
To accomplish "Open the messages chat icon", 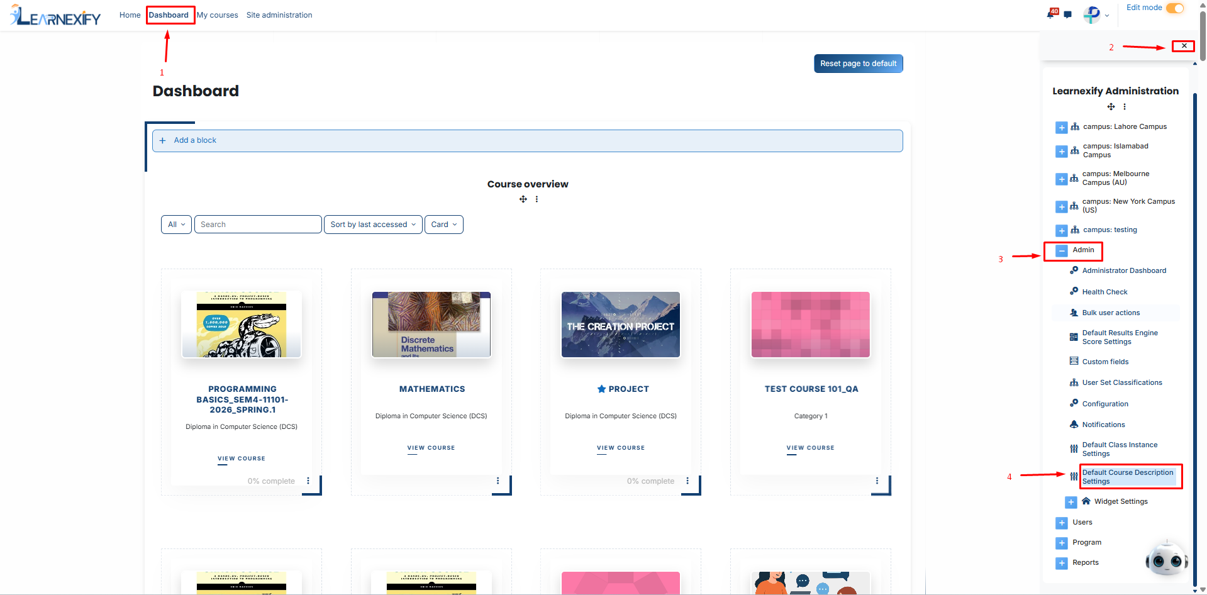I will pyautogui.click(x=1068, y=14).
